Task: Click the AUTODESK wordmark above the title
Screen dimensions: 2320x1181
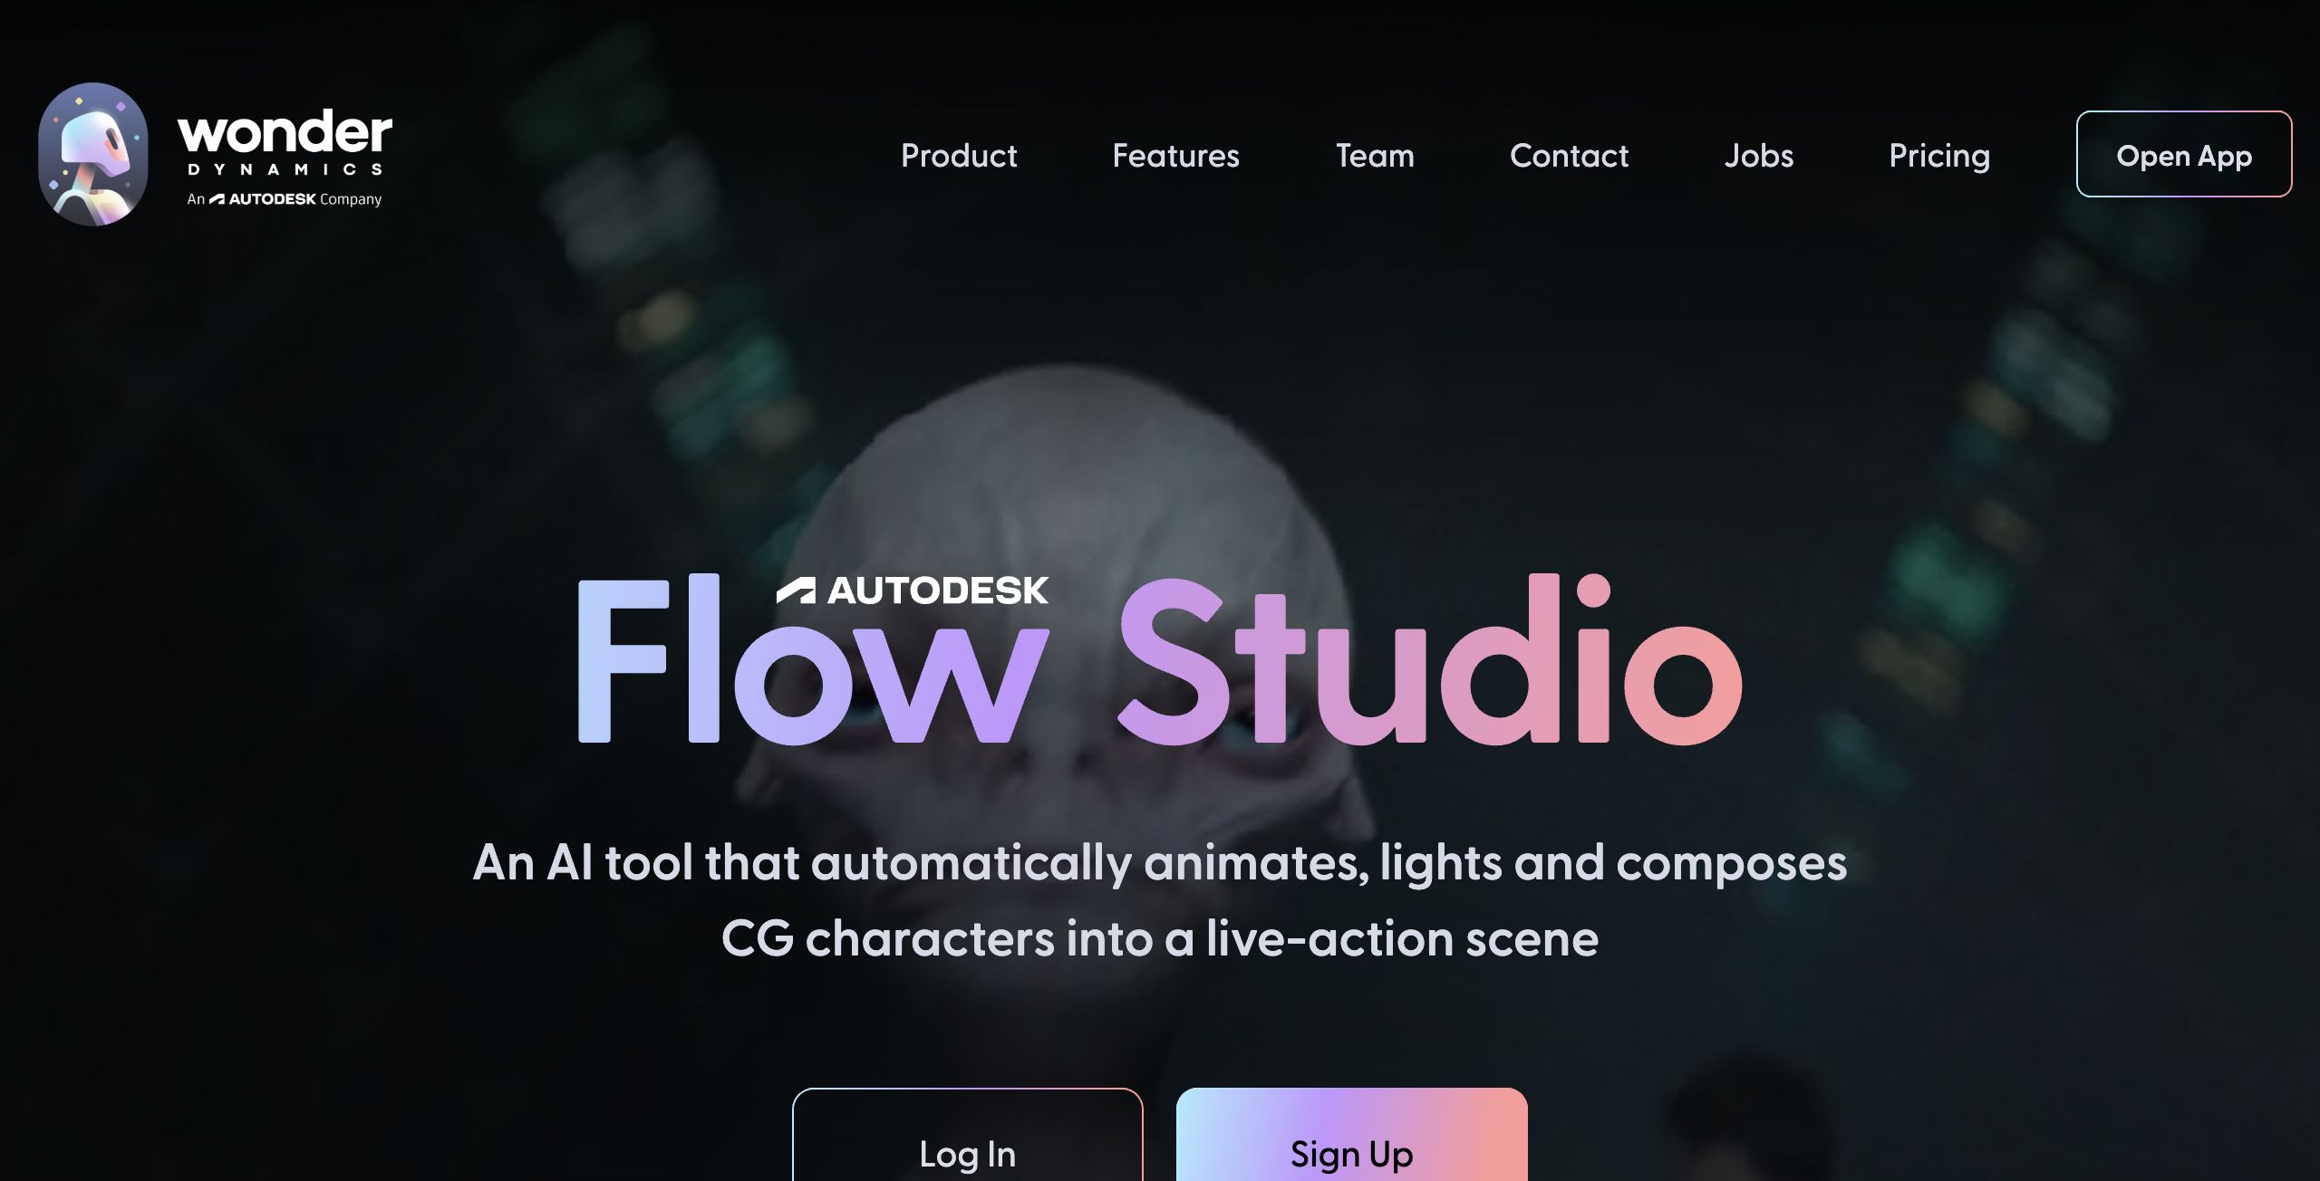Action: [938, 590]
